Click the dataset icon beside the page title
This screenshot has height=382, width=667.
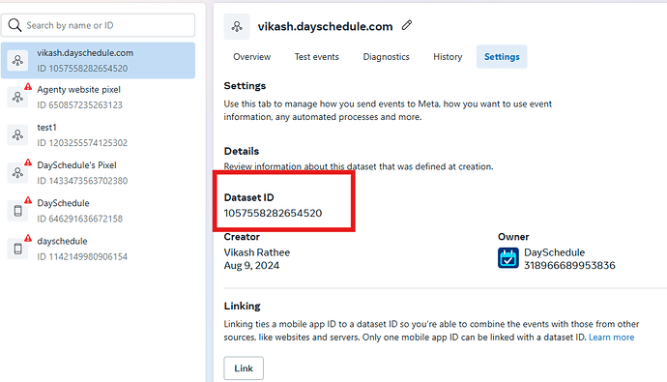237,26
